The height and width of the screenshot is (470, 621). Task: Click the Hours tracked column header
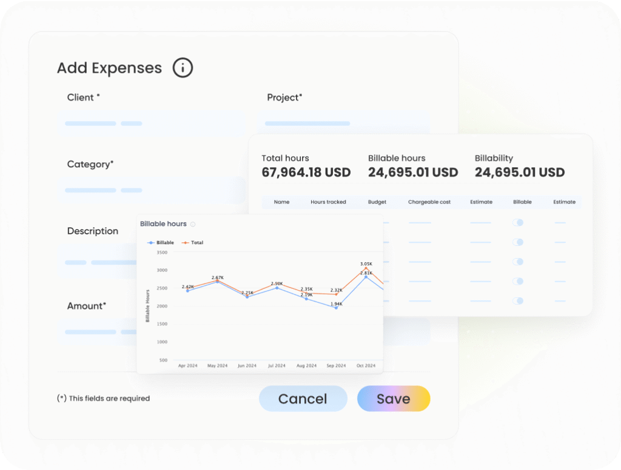click(328, 202)
